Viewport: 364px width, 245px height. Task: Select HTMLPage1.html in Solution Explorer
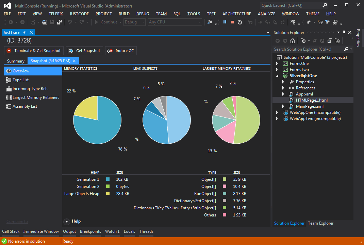[x=313, y=100]
